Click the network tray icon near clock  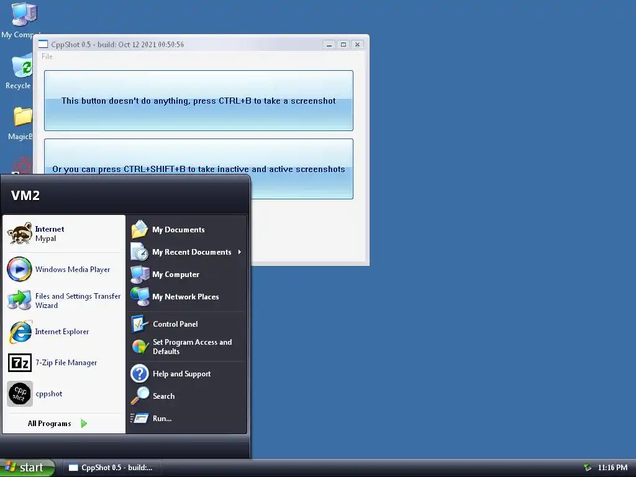pyautogui.click(x=588, y=468)
